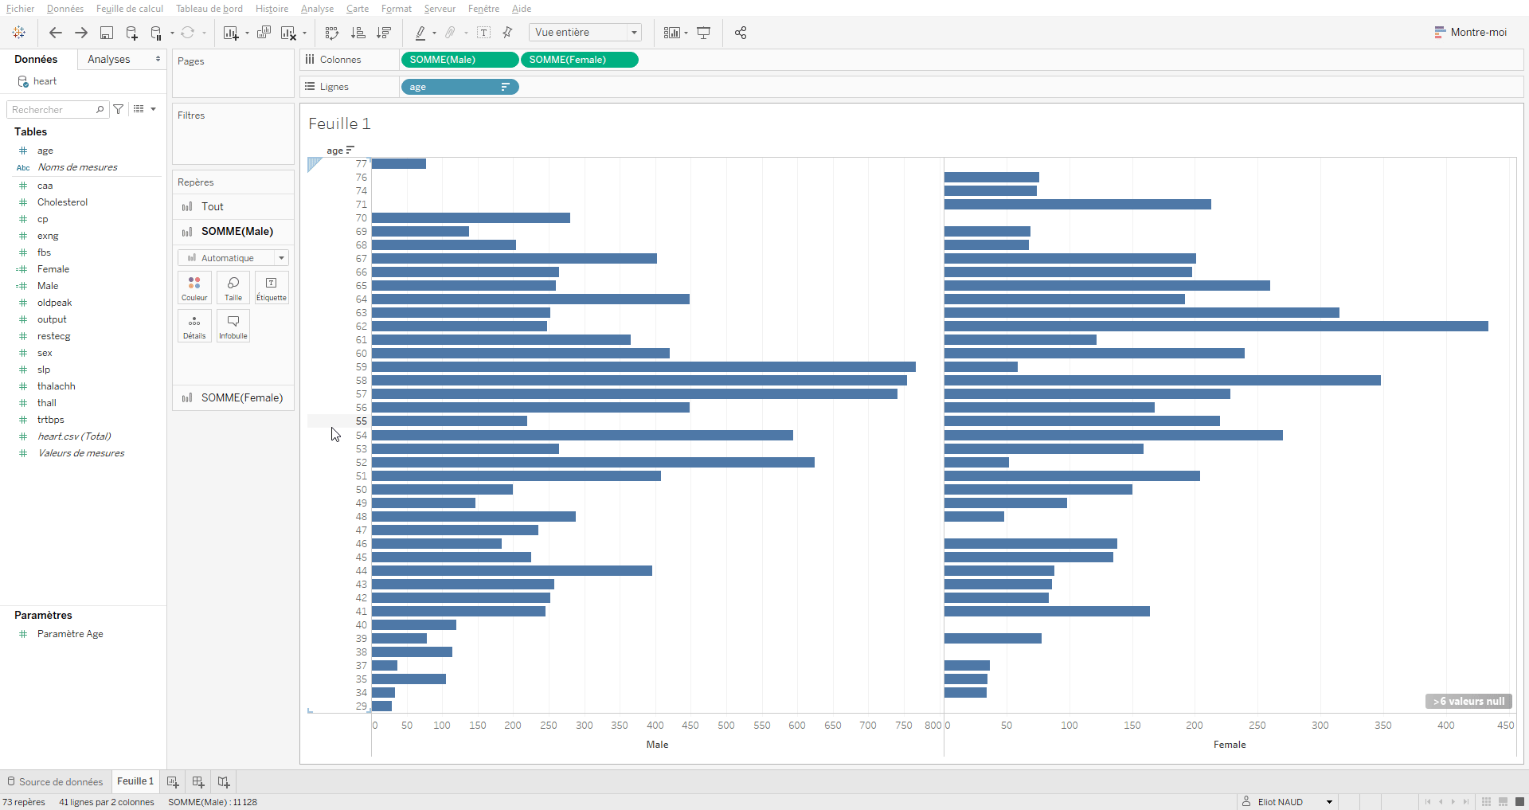Image resolution: width=1529 pixels, height=810 pixels.
Task: Click the Male bar for age 59
Action: (x=643, y=367)
